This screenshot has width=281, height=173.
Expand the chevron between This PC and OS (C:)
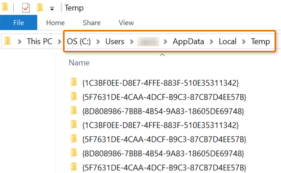pos(59,42)
